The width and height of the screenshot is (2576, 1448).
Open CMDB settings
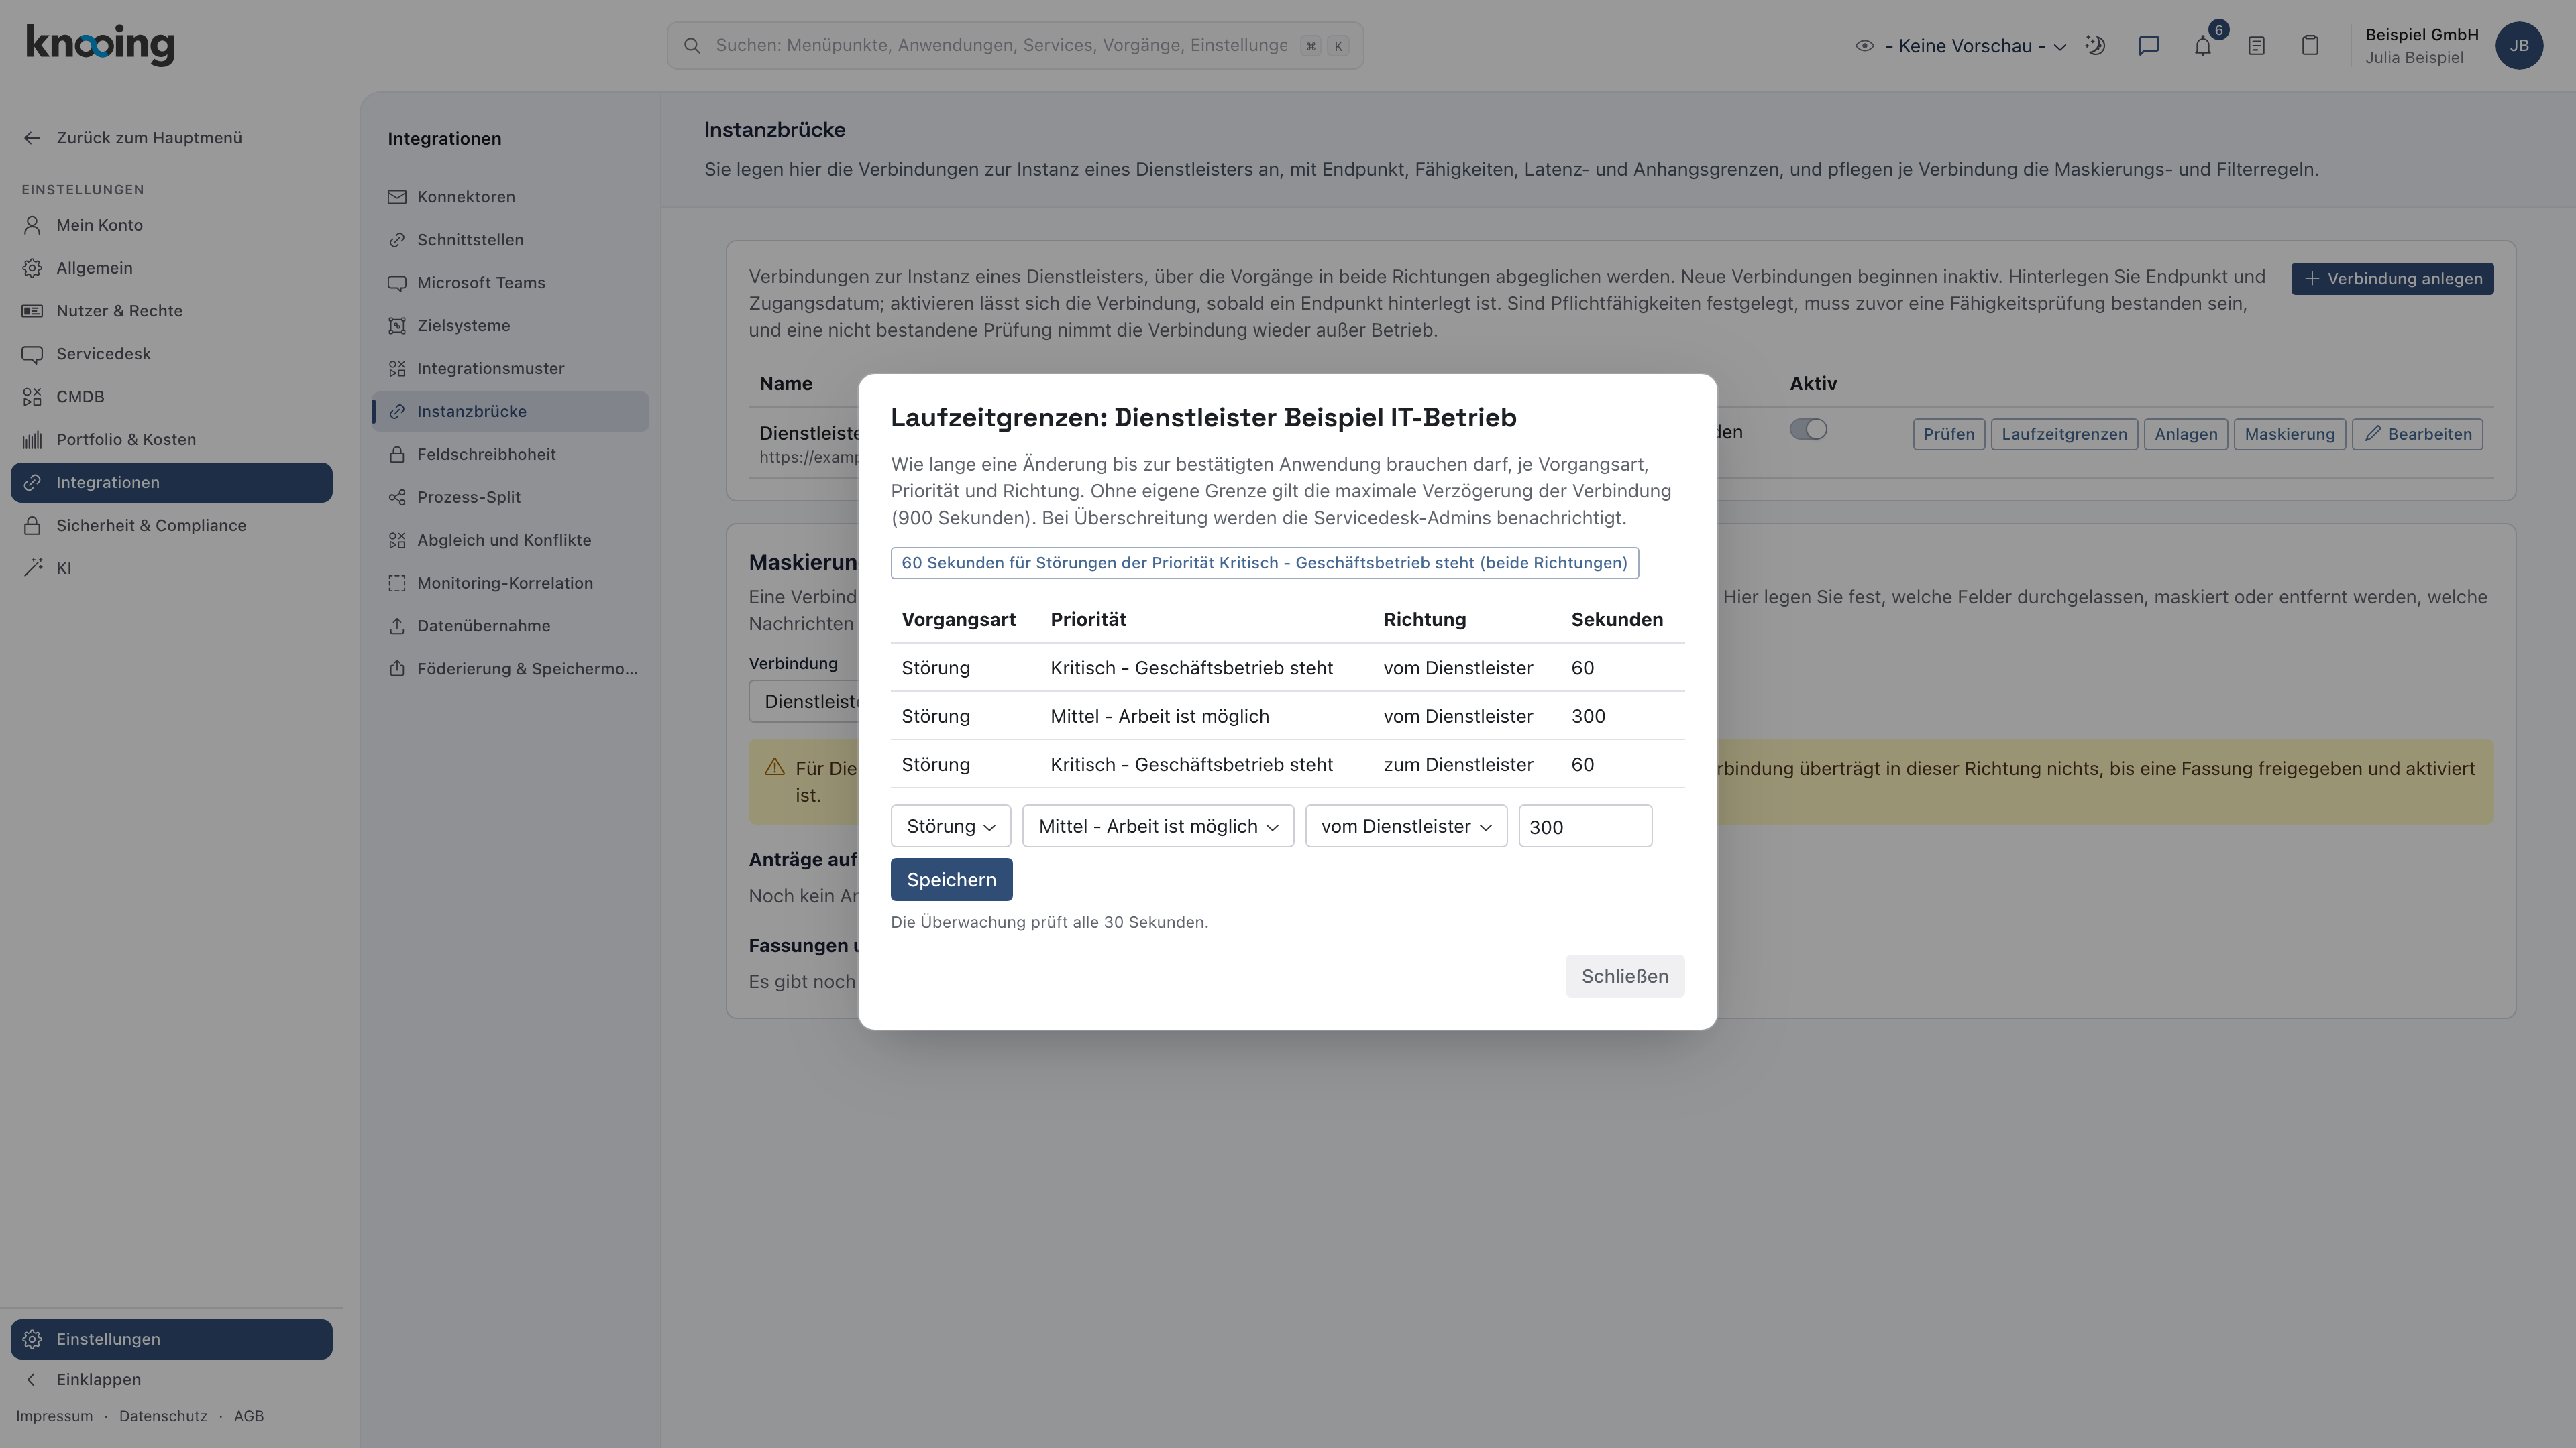171,397
